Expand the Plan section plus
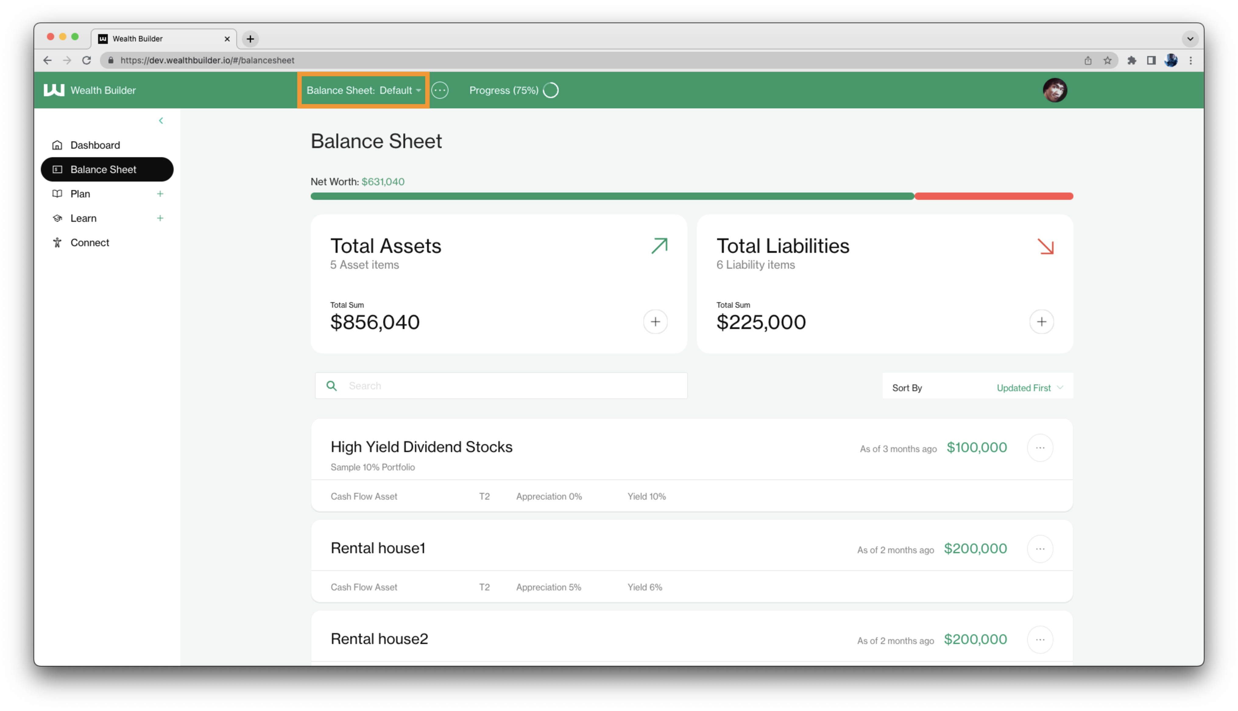 (160, 194)
